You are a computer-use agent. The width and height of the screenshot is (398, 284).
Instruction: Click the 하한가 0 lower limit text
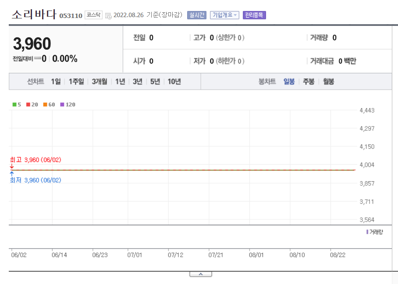tap(230, 61)
